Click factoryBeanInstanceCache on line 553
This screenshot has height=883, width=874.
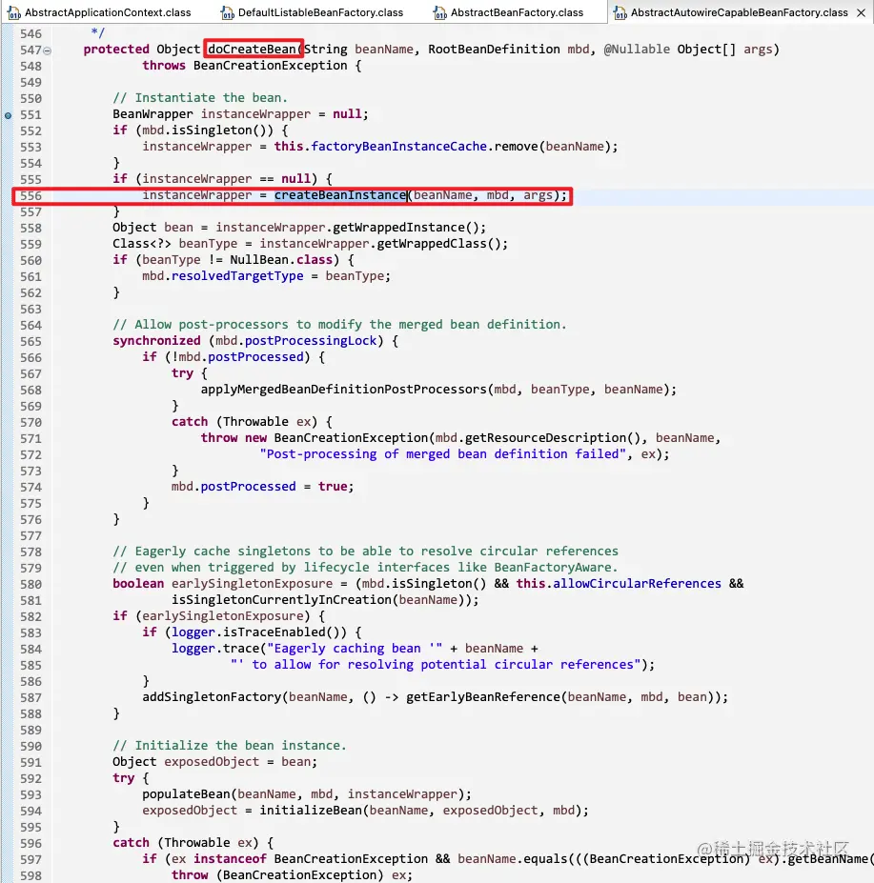tap(398, 147)
